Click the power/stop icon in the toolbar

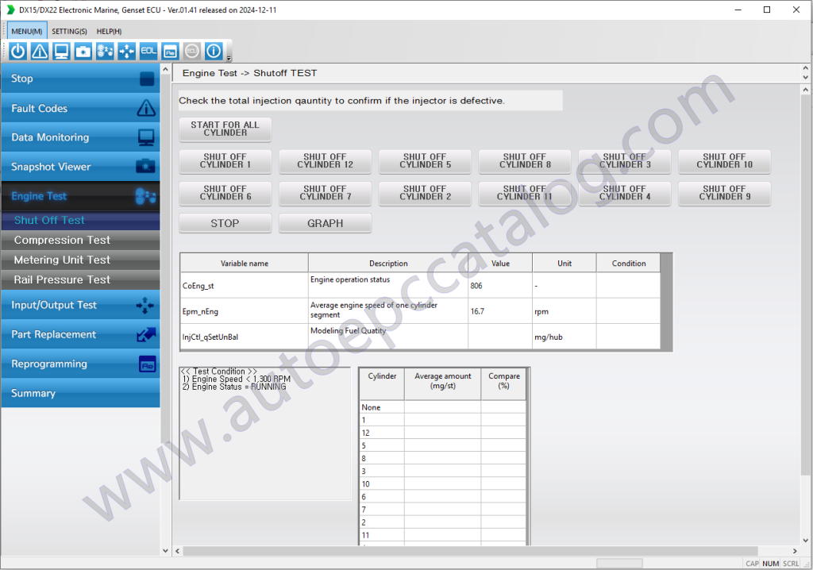pyautogui.click(x=17, y=50)
